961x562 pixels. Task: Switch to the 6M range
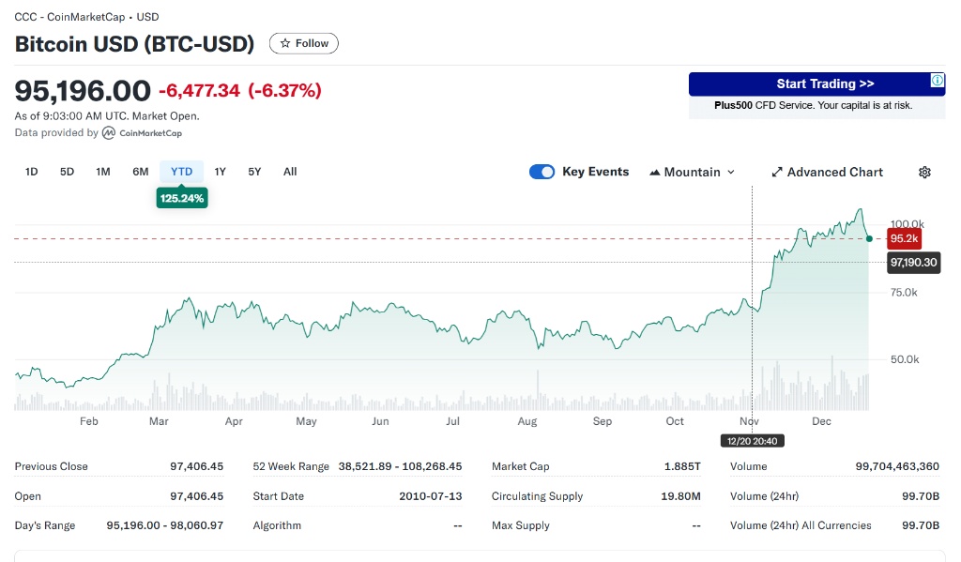(141, 172)
